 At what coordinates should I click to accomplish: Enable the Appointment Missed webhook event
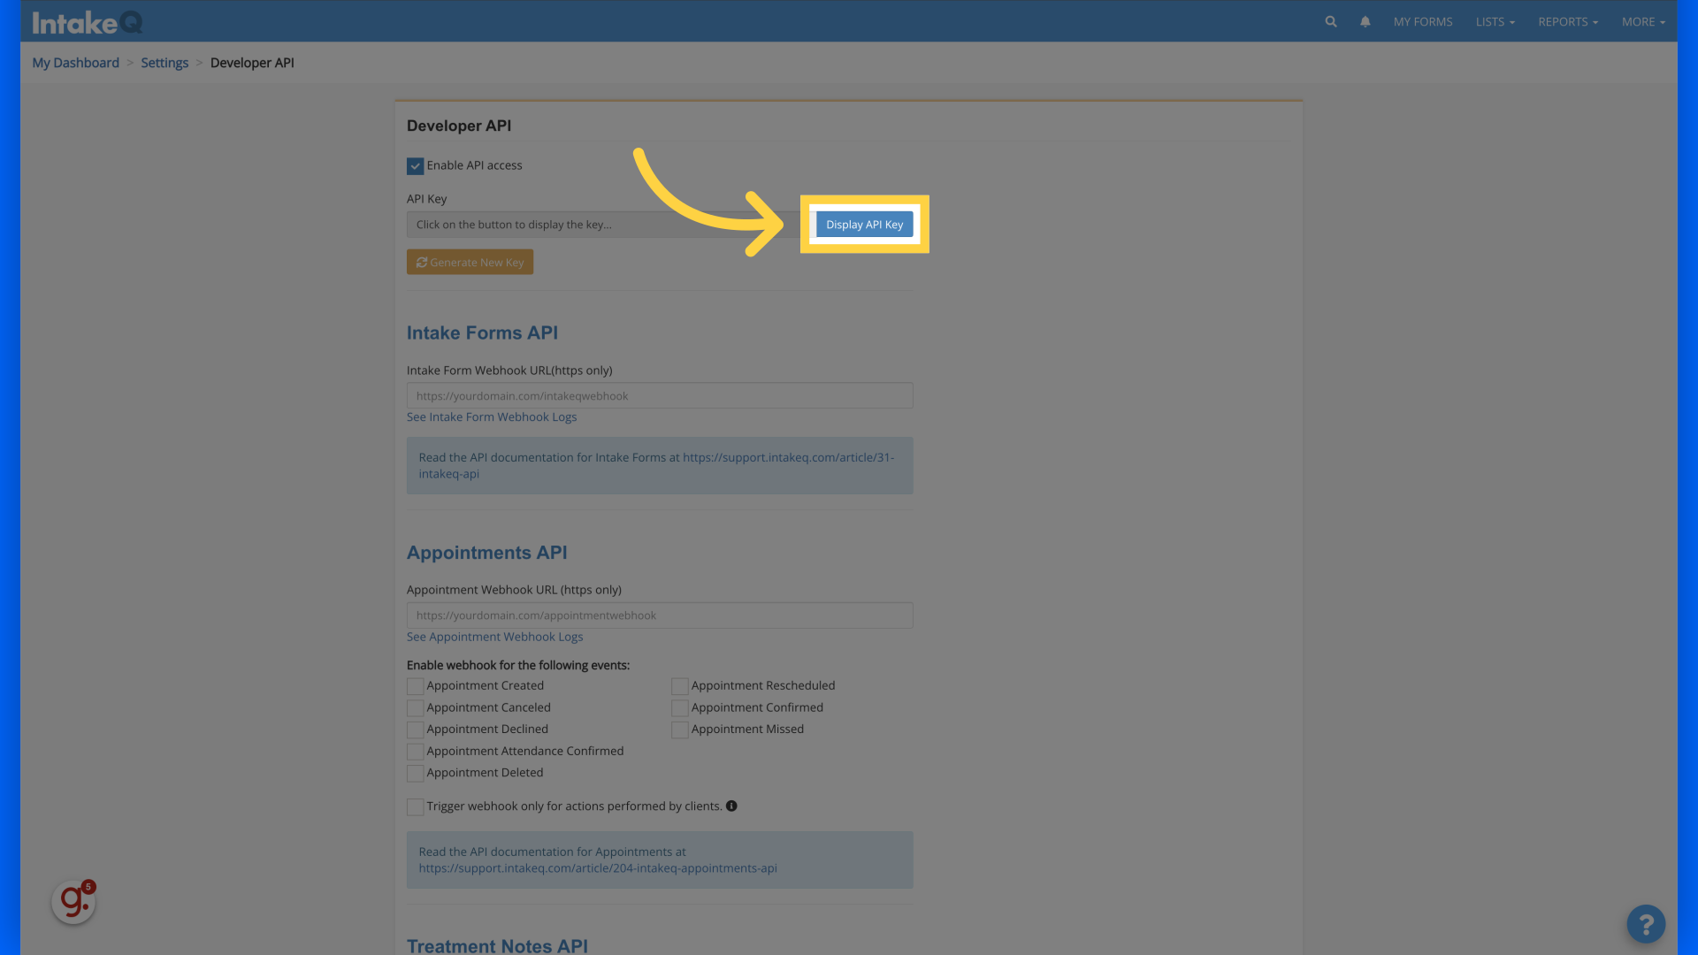[x=679, y=730]
